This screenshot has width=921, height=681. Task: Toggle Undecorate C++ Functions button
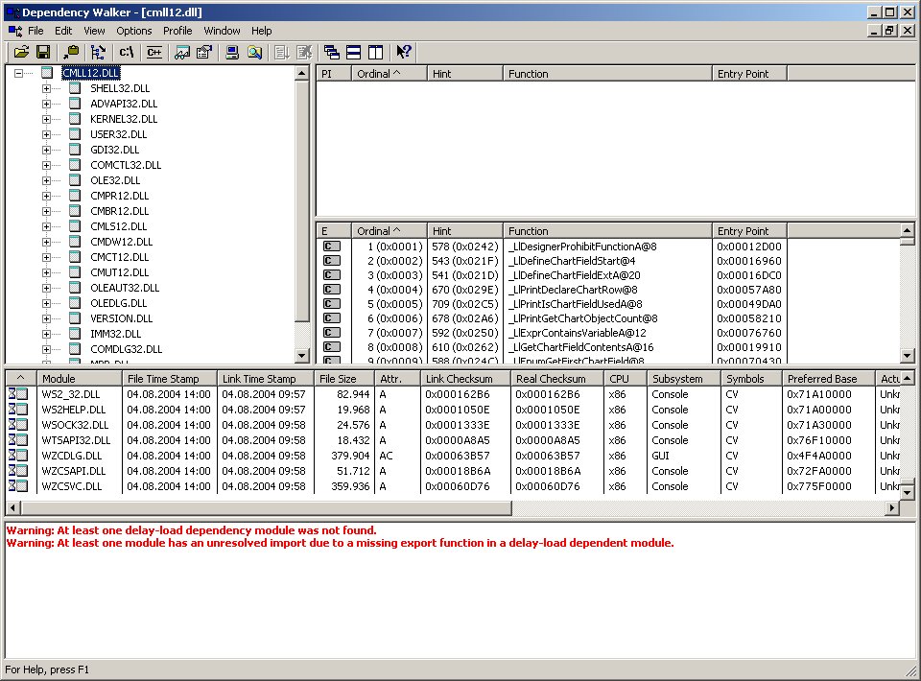(153, 53)
